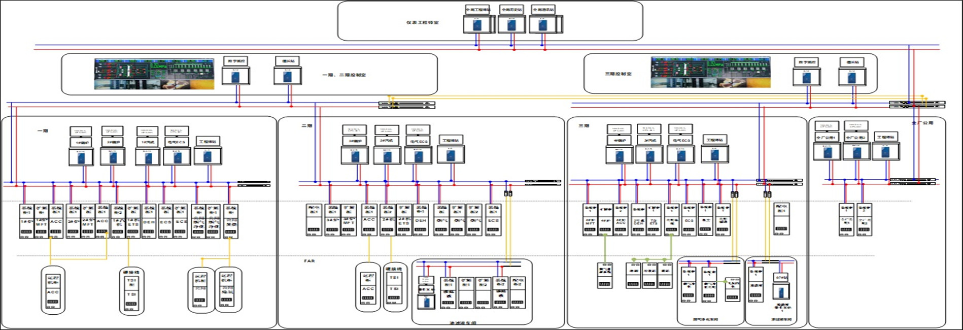
Task: Select the 电气ECS workstation in 三期 section
Action: [x=680, y=155]
